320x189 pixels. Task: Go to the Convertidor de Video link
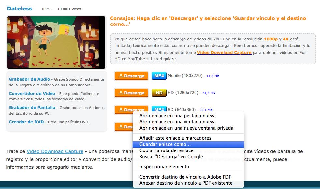[x=32, y=94]
